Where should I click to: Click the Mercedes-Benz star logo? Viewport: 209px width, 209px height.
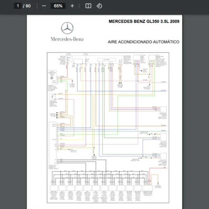coord(67,29)
